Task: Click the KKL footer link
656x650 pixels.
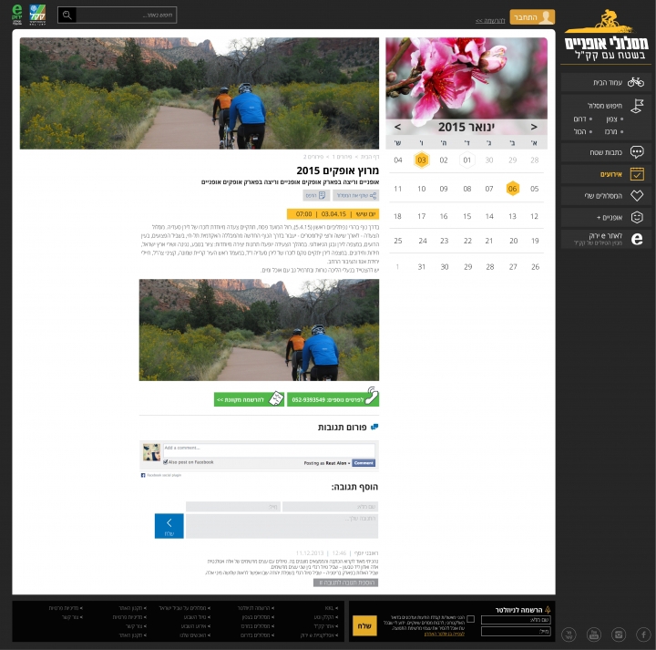Action: click(x=331, y=608)
